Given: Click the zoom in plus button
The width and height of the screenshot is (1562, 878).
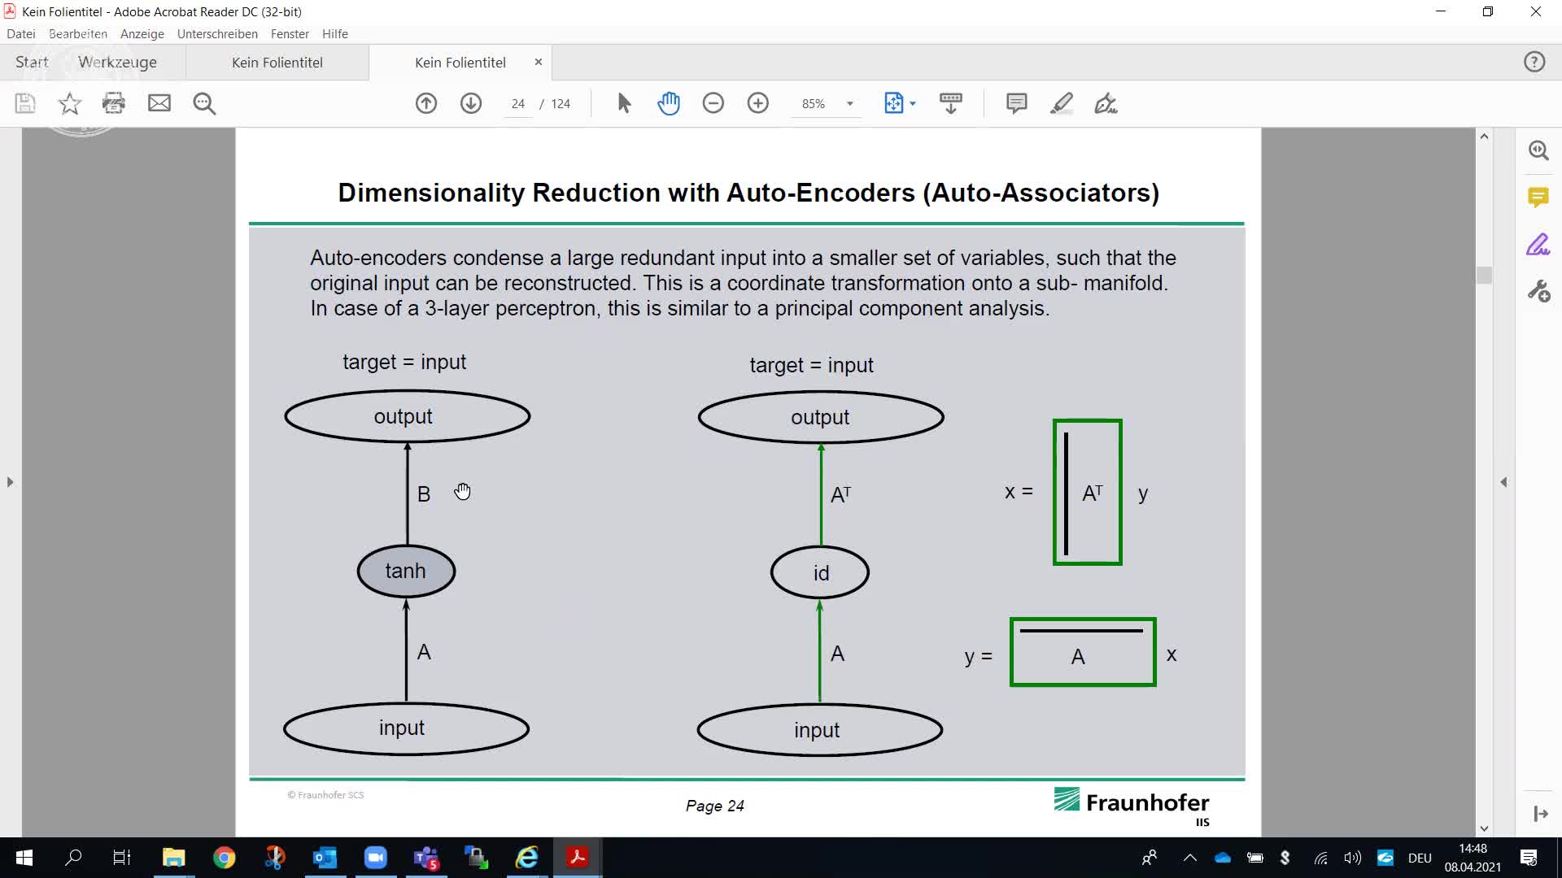Looking at the screenshot, I should click(x=758, y=103).
